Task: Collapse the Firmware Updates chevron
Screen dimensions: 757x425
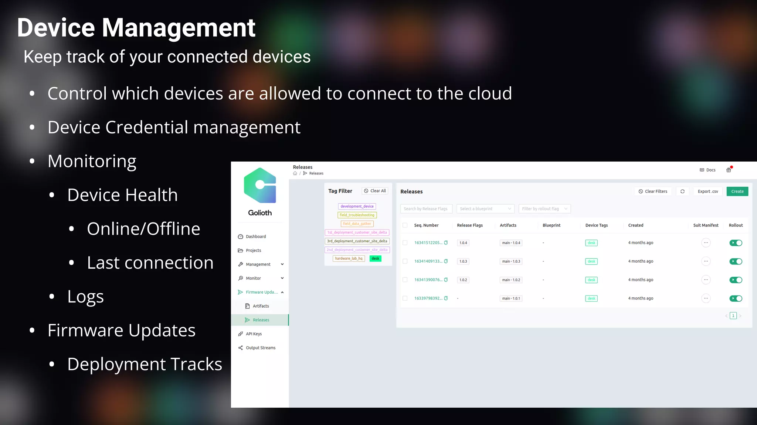Action: pos(282,292)
